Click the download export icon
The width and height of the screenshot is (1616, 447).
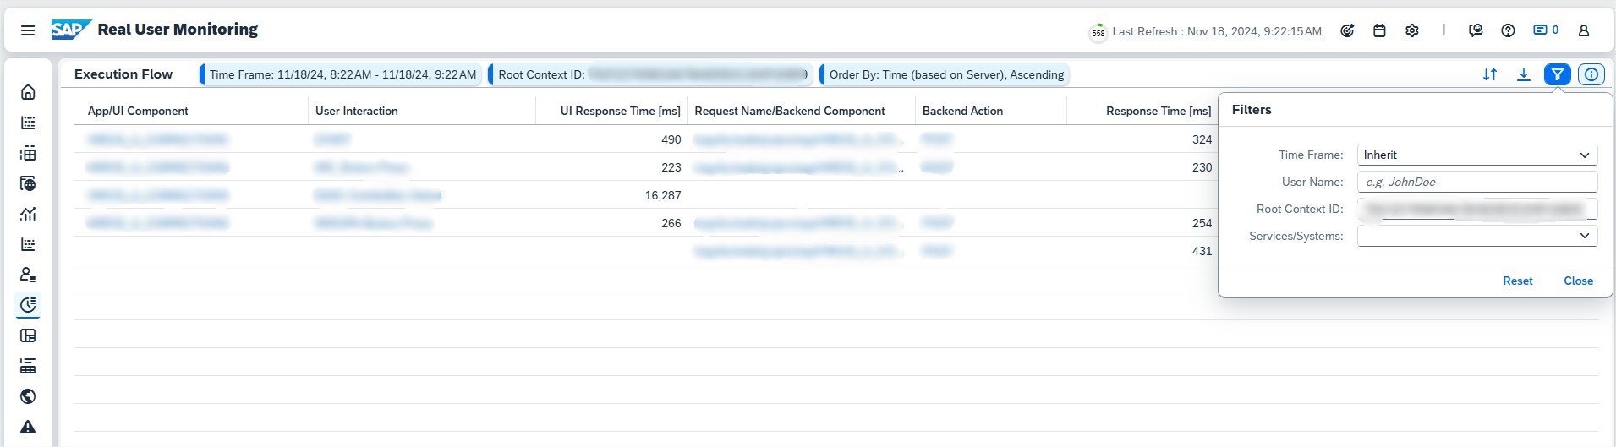tap(1523, 74)
